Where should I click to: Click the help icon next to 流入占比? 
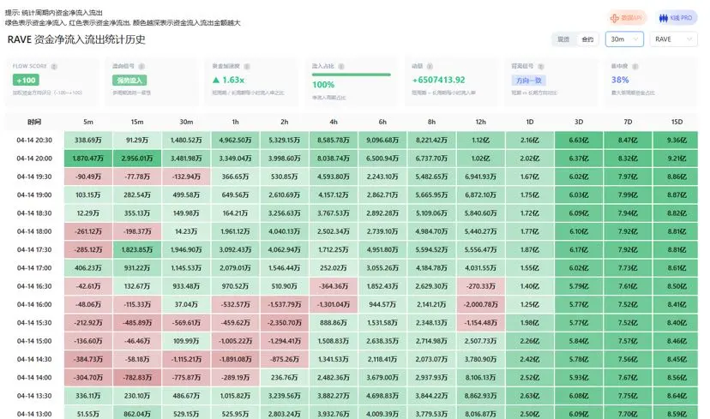[339, 65]
